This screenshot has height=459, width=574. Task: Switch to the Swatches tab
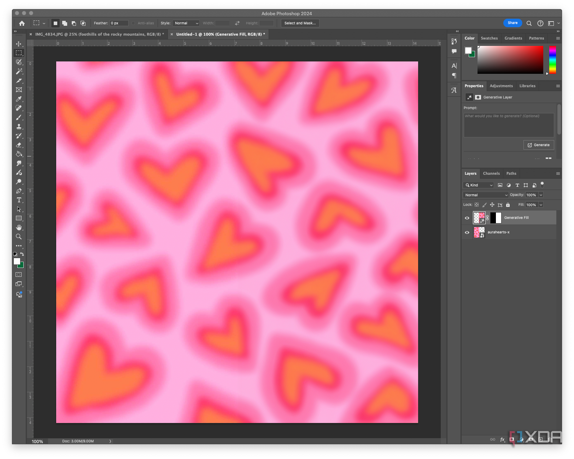(489, 38)
